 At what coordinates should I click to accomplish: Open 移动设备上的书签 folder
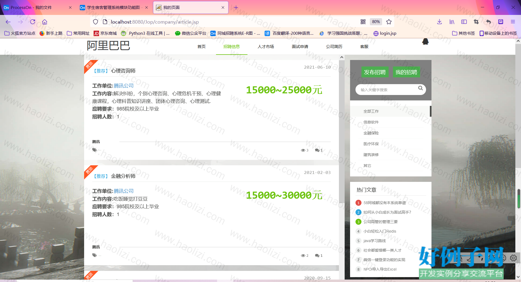pyautogui.click(x=498, y=33)
